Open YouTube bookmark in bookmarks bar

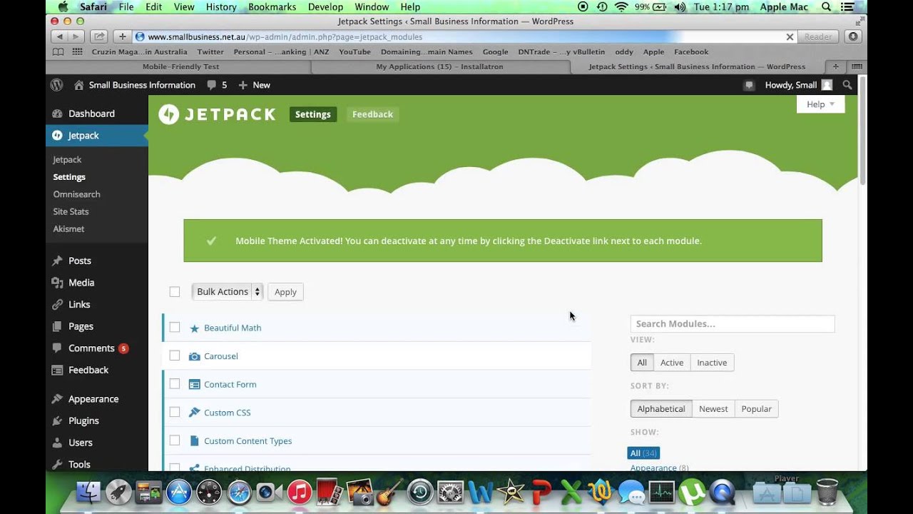point(355,51)
